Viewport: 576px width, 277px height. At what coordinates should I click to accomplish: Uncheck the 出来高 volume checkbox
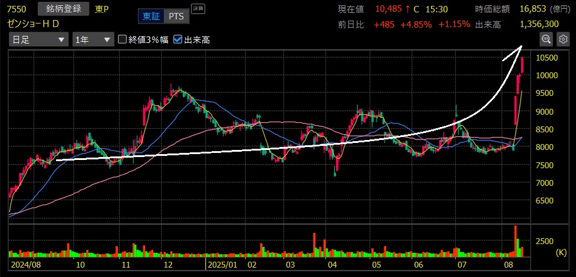(177, 39)
